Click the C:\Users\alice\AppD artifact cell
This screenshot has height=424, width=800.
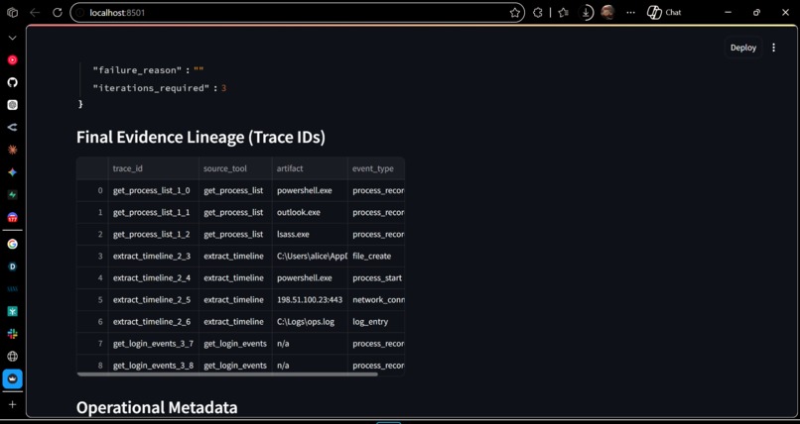pos(310,256)
